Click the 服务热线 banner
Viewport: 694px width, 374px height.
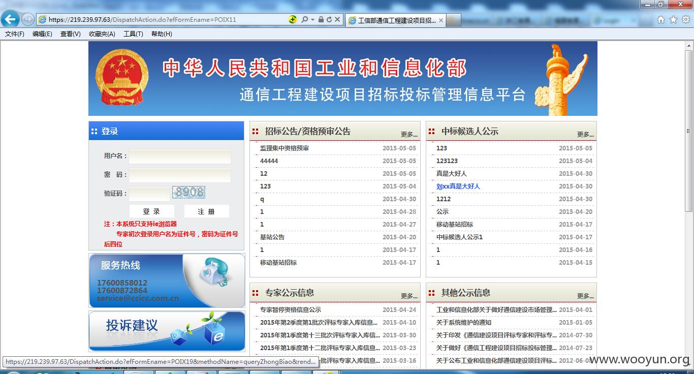tap(167, 280)
